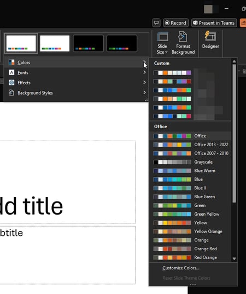Click the orange Share button icon
Viewport: 246px width, 294px height.
click(x=243, y=23)
